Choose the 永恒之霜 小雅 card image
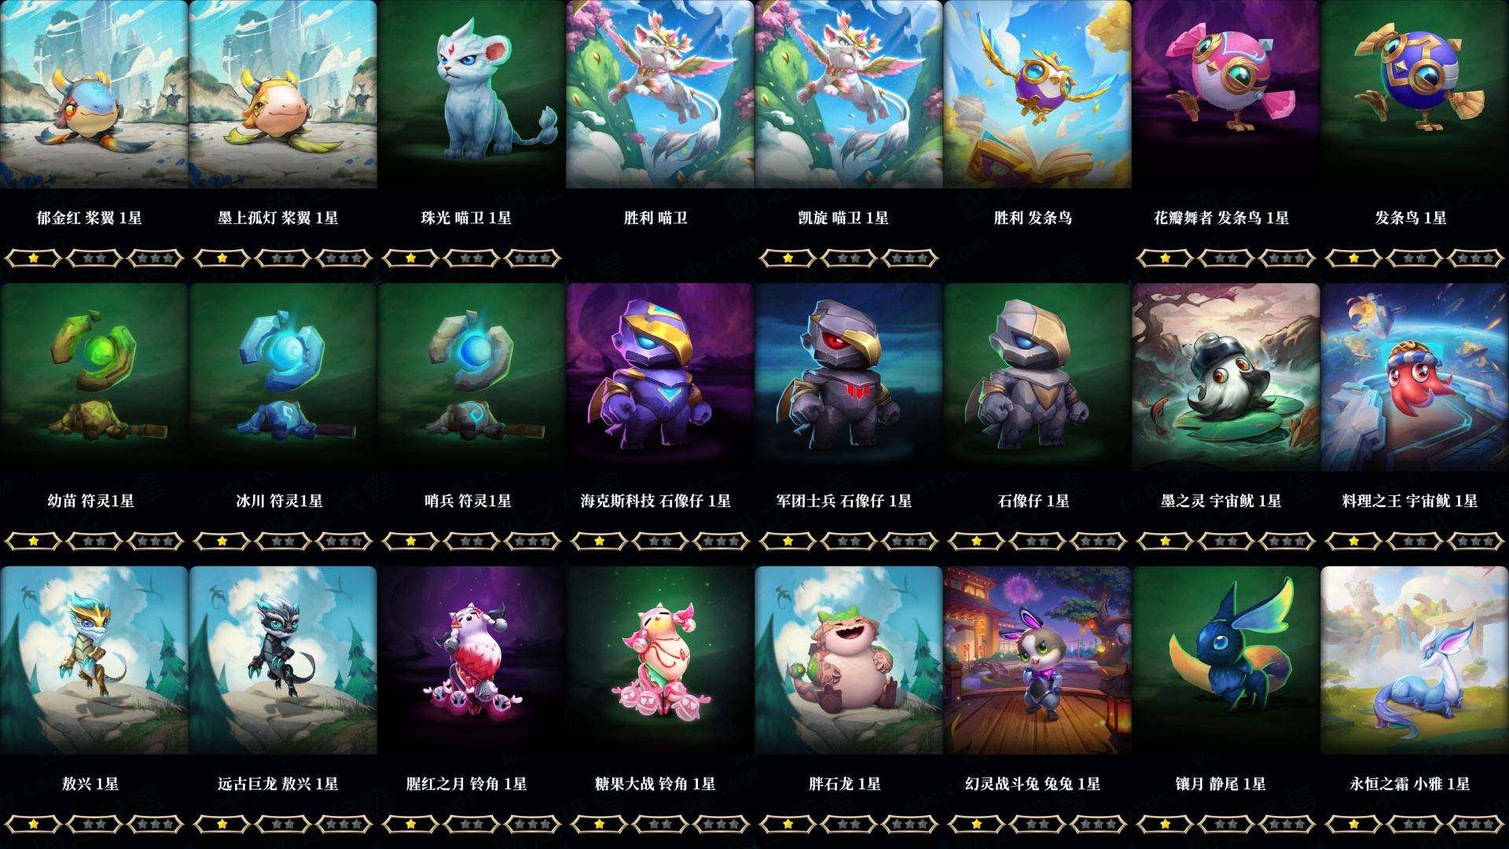Image resolution: width=1509 pixels, height=849 pixels. coord(1415,660)
